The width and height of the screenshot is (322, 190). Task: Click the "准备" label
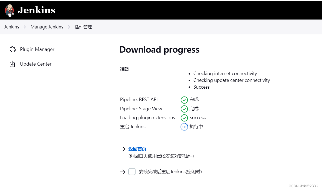tap(124, 69)
